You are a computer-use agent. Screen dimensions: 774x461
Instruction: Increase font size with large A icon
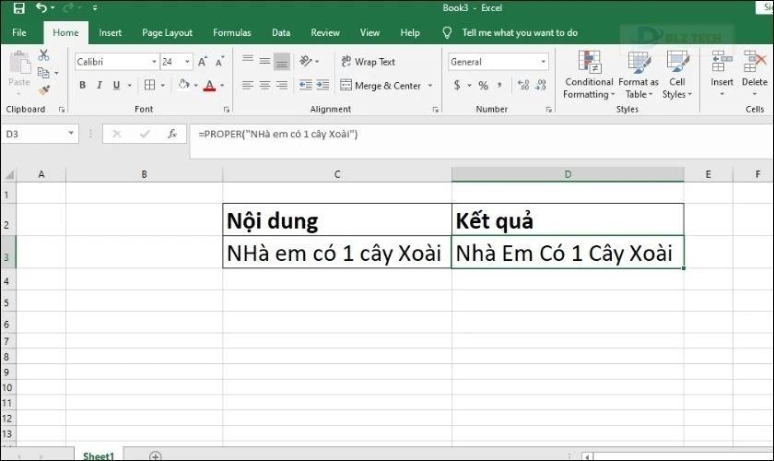203,62
